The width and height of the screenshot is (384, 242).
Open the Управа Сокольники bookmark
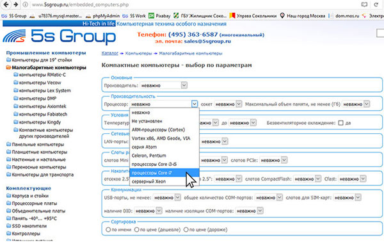point(253,16)
